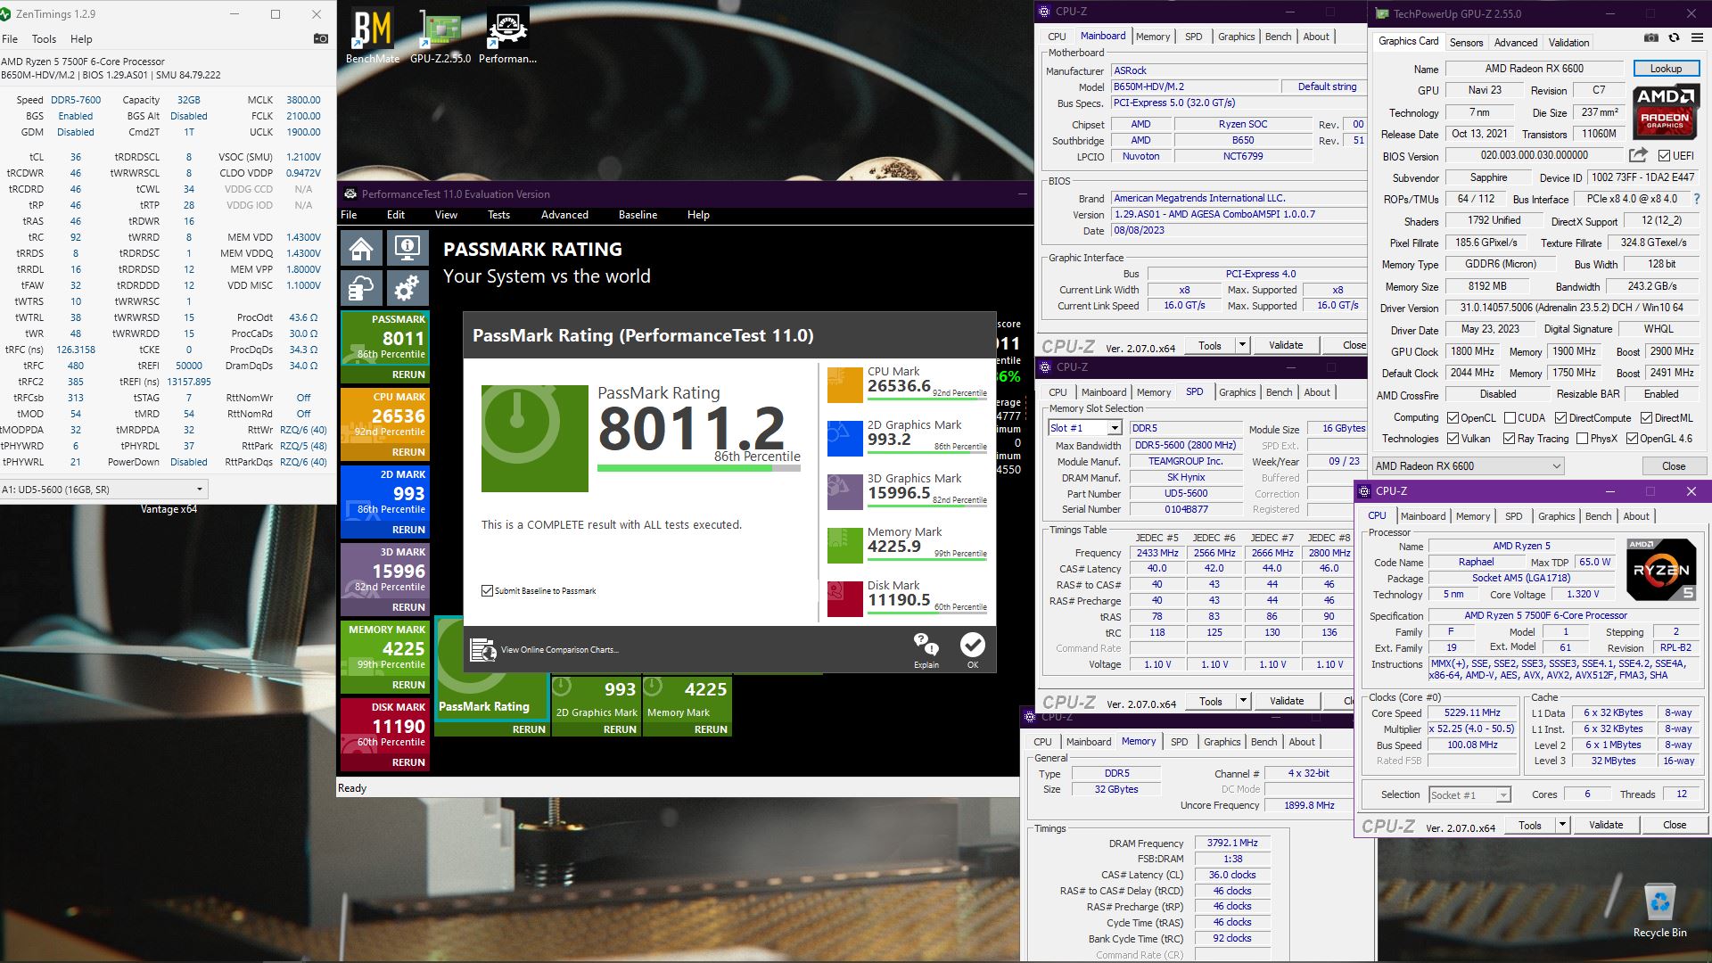Refresh GPU-Z with refresh icon
This screenshot has width=1712, height=963.
click(1674, 38)
